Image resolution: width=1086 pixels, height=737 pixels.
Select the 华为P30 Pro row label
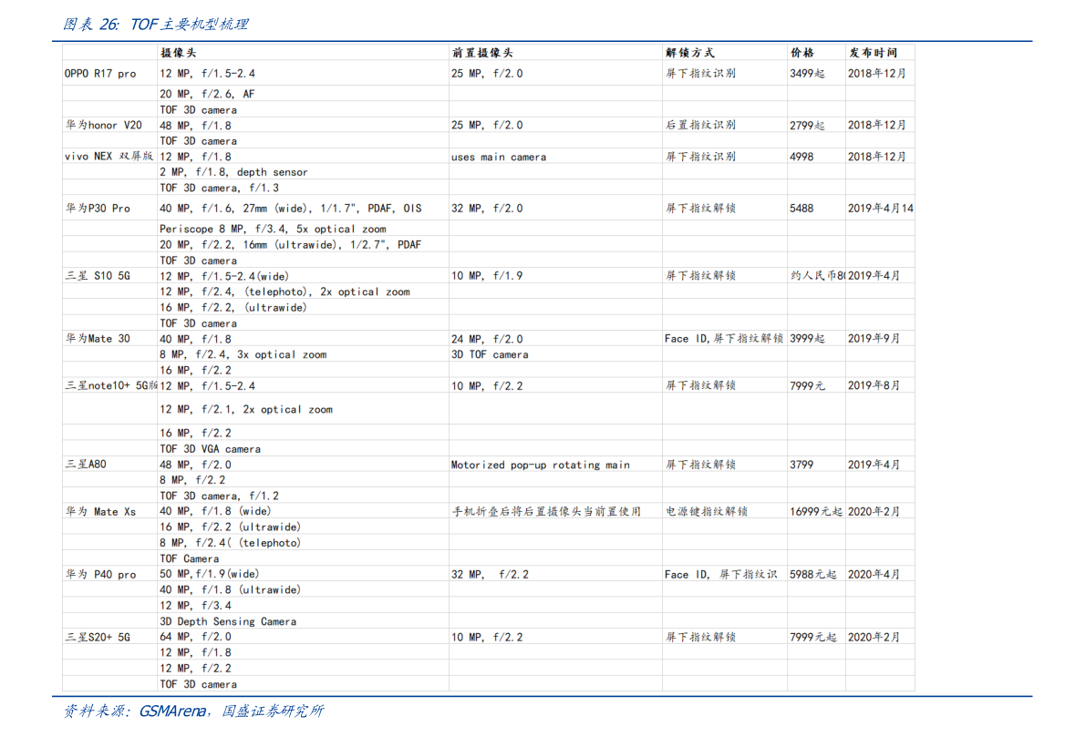coord(98,209)
